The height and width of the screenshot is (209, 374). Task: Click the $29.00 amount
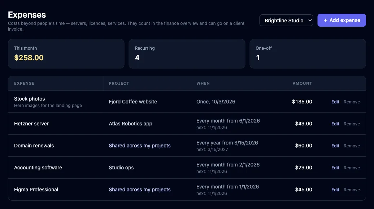coord(304,168)
